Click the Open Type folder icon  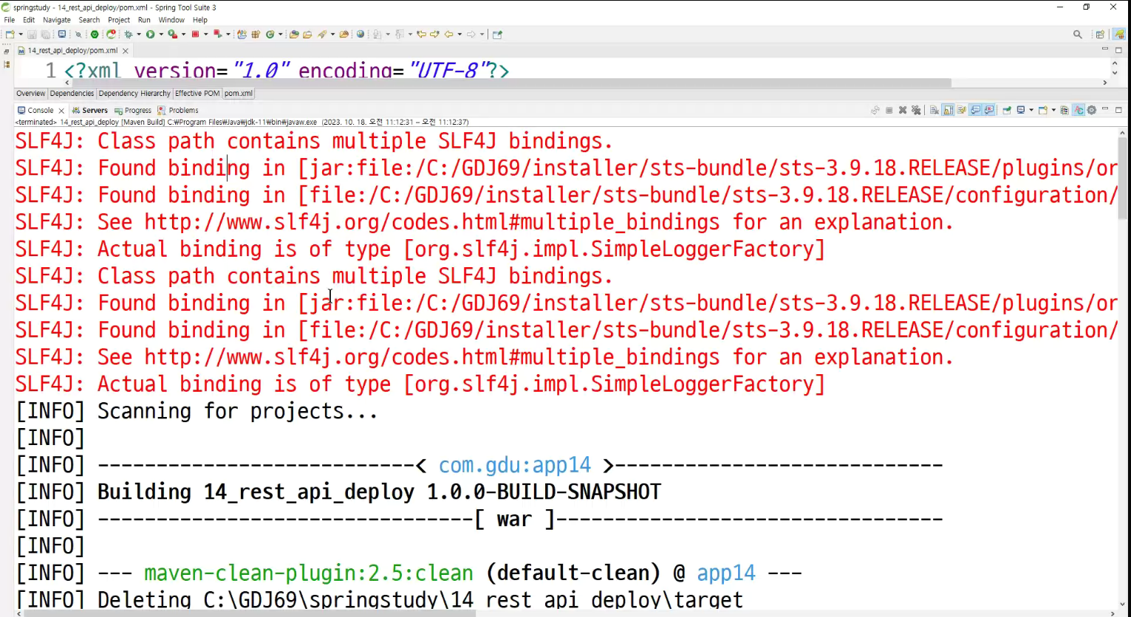[x=294, y=34]
